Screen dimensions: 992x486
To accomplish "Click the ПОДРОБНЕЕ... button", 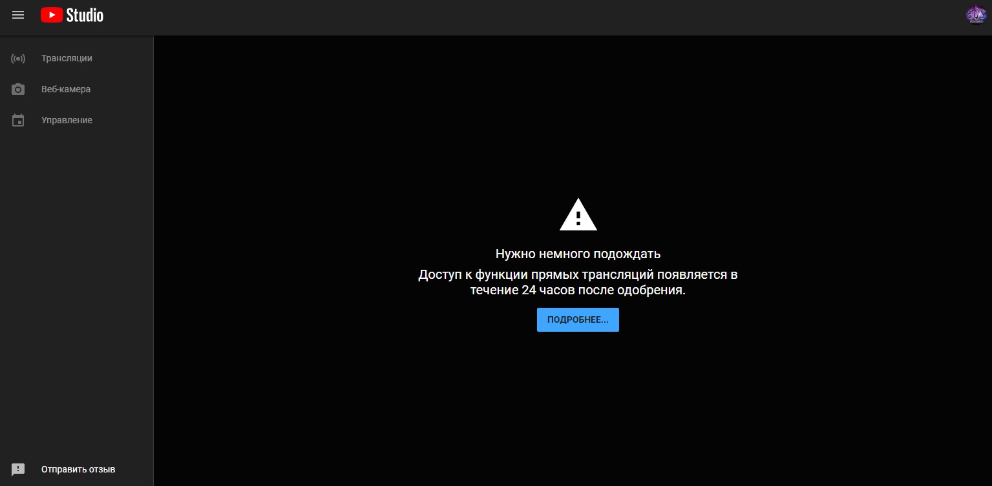I will click(578, 320).
